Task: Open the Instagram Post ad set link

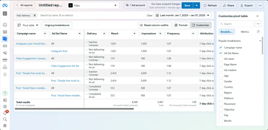Action: (59, 51)
